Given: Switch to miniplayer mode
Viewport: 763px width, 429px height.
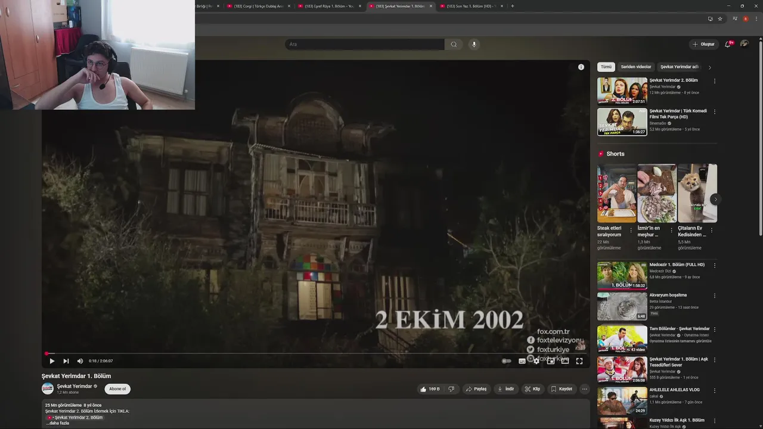Looking at the screenshot, I should click(551, 361).
